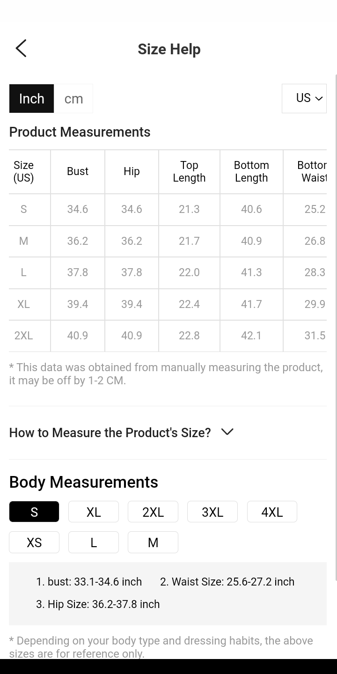This screenshot has height=674, width=337.
Task: Pick the XS body size option
Action: [34, 542]
